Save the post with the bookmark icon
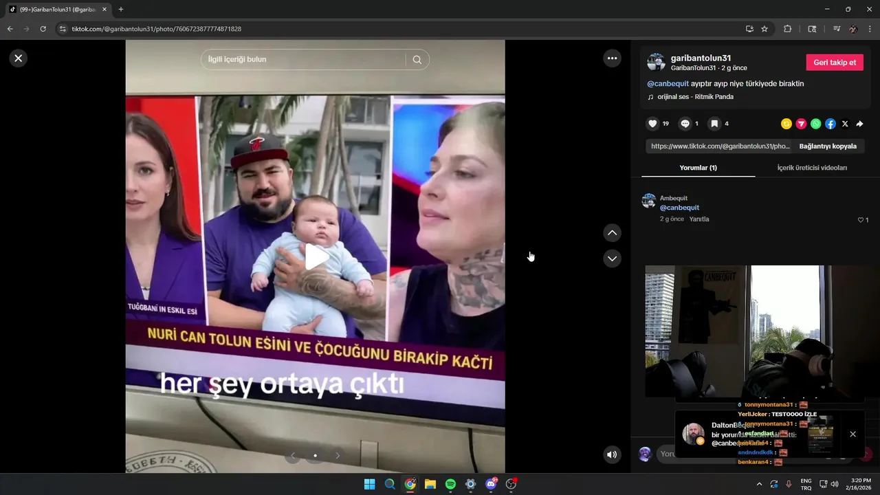 point(714,124)
